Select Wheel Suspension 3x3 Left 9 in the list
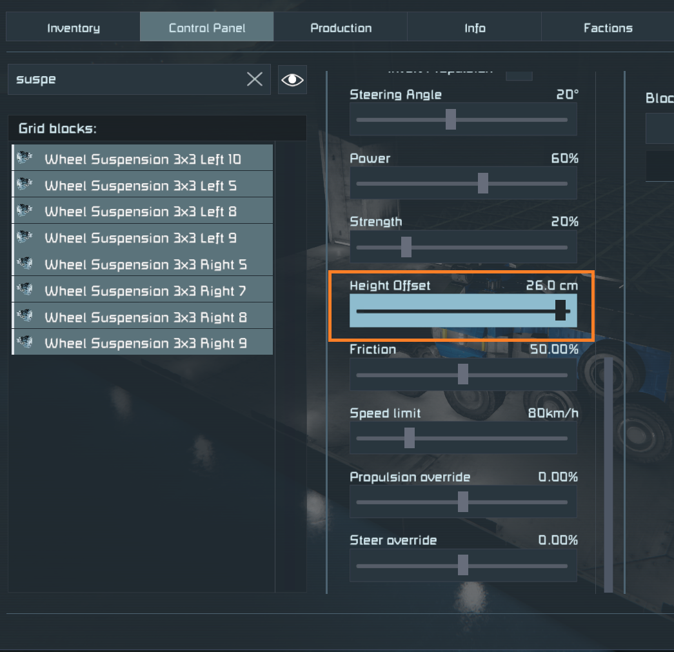 pos(141,238)
